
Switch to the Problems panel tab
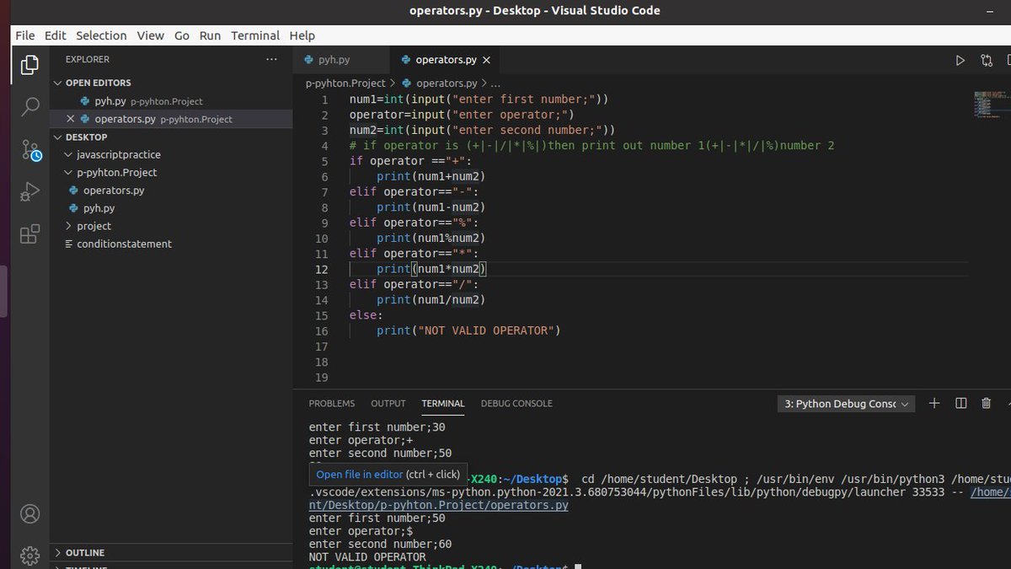coord(332,404)
